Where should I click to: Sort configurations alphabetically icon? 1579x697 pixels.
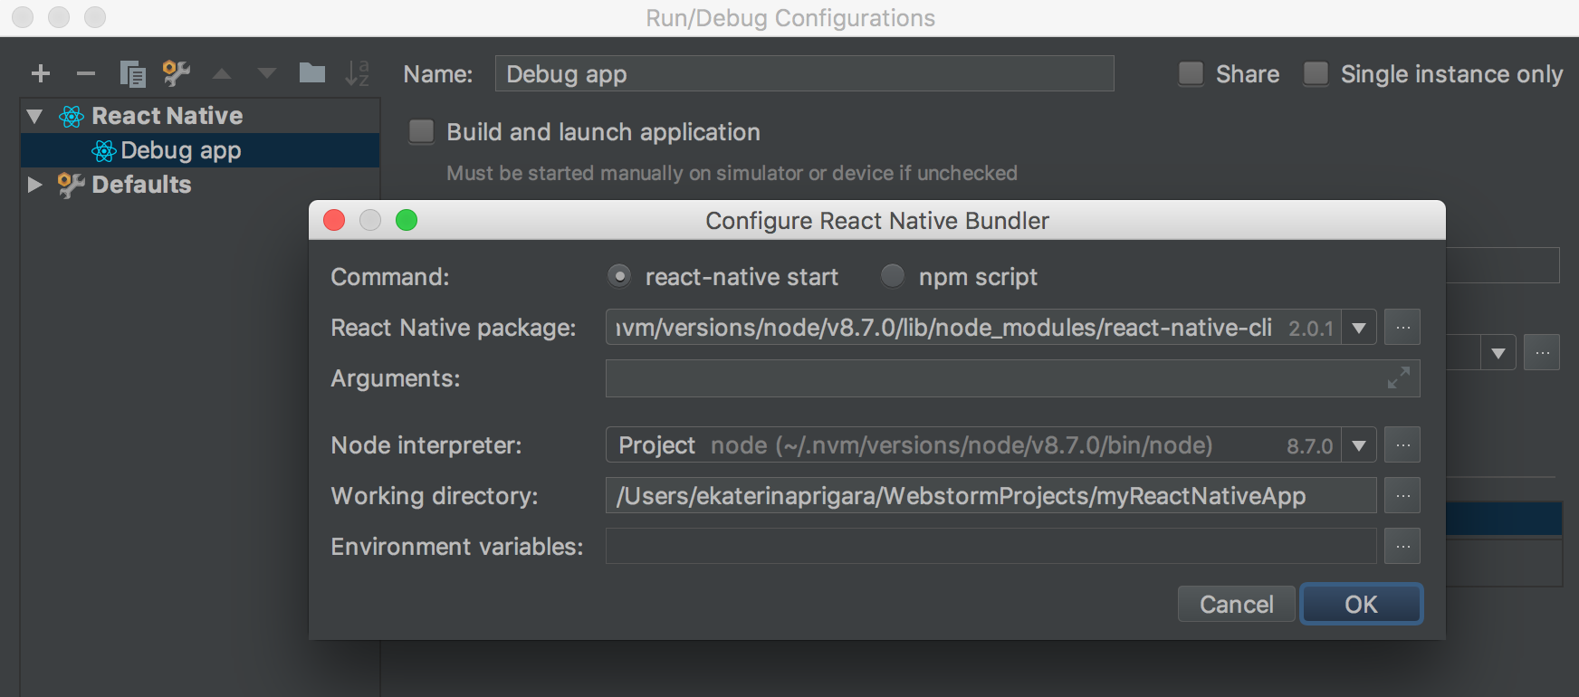[358, 74]
